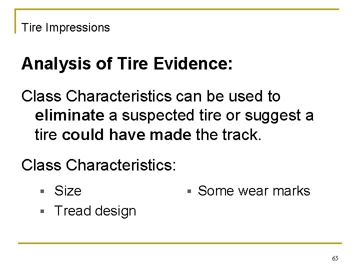This screenshot has width=360, height=270.
Task: Click the Size bullet text
Action: tap(67, 191)
